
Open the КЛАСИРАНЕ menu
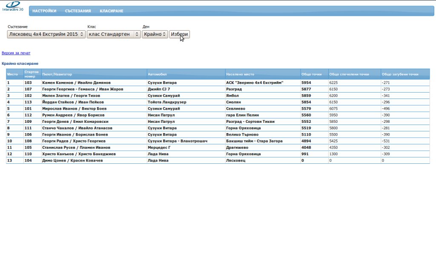pyautogui.click(x=111, y=11)
